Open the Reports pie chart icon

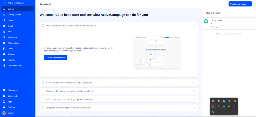(x=4, y=60)
